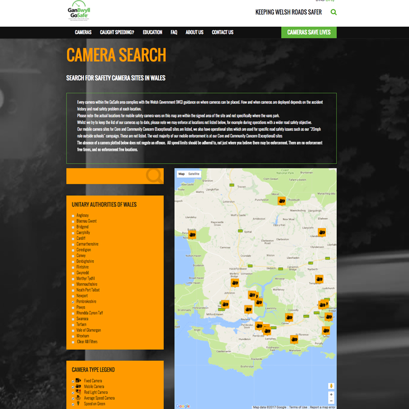Click Newport authority label
Screen dimensions: 409x409
click(x=82, y=296)
